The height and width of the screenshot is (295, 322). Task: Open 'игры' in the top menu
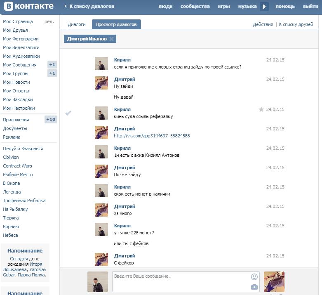224,6
